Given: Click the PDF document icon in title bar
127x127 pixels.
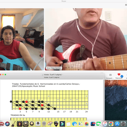Looking at the screenshot, I should (x=42, y=75).
